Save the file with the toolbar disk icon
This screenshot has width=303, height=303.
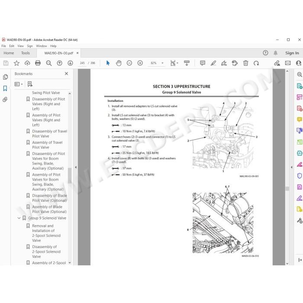tap(6, 63)
